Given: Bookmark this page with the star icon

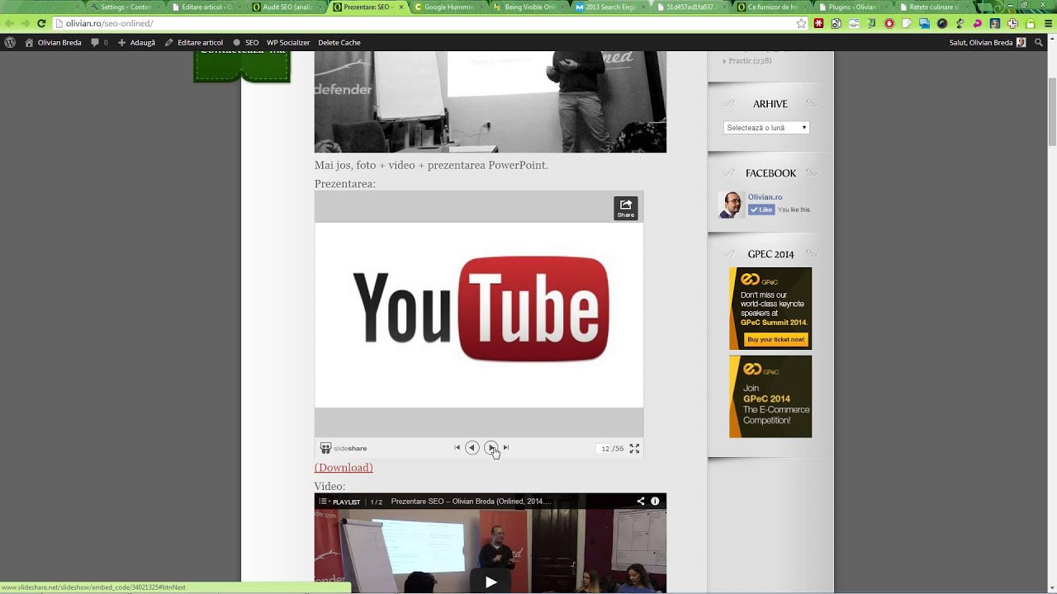Looking at the screenshot, I should point(801,23).
